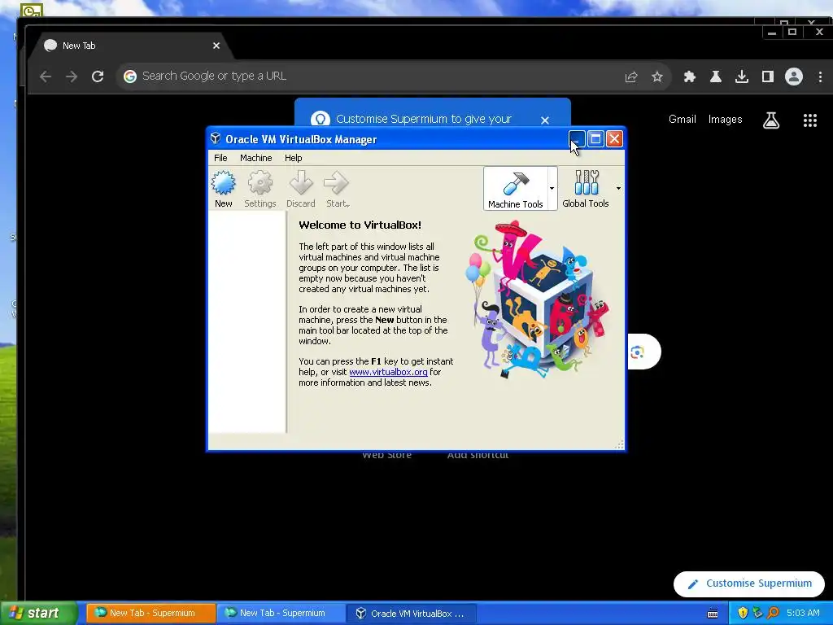833x625 pixels.
Task: Open the Windows start button
Action: coord(38,614)
